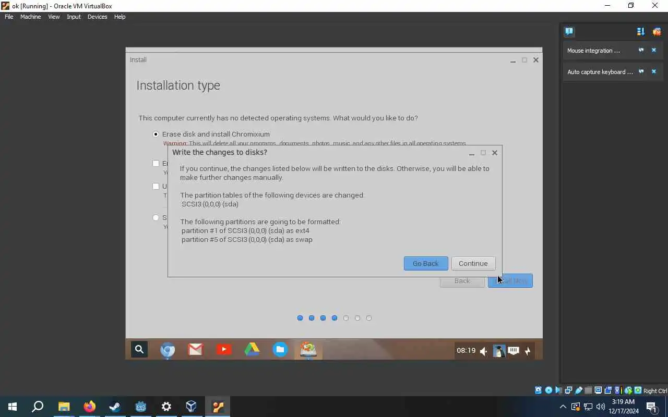The width and height of the screenshot is (668, 417).
Task: Open the Devices menu
Action: (x=97, y=17)
